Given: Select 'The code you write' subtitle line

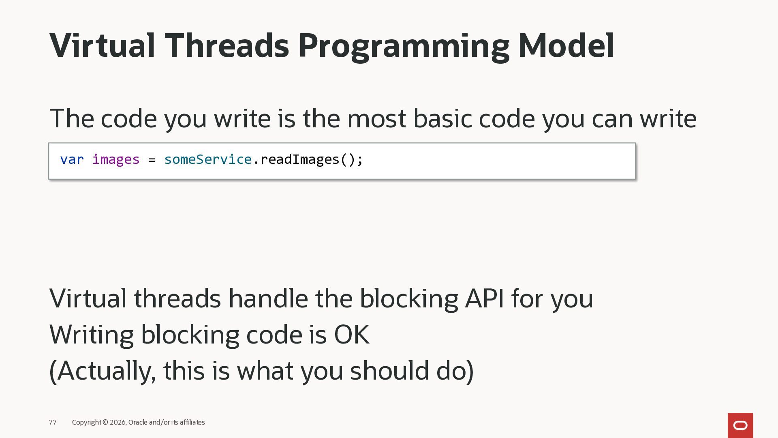Looking at the screenshot, I should pyautogui.click(x=373, y=118).
